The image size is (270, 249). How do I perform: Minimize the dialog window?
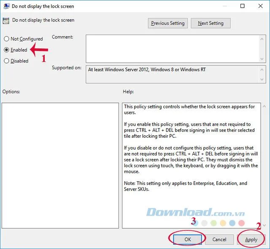coord(225,6)
